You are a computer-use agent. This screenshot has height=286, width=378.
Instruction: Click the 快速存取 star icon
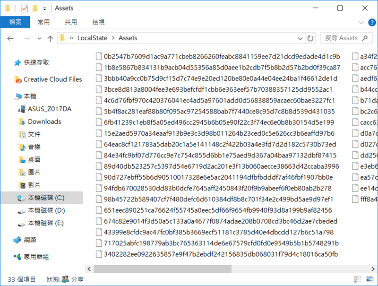(17, 63)
